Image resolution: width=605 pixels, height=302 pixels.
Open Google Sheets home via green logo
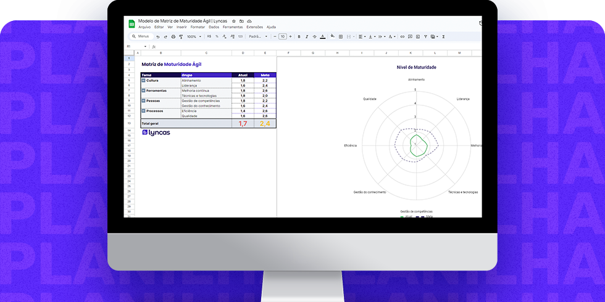[x=131, y=23]
